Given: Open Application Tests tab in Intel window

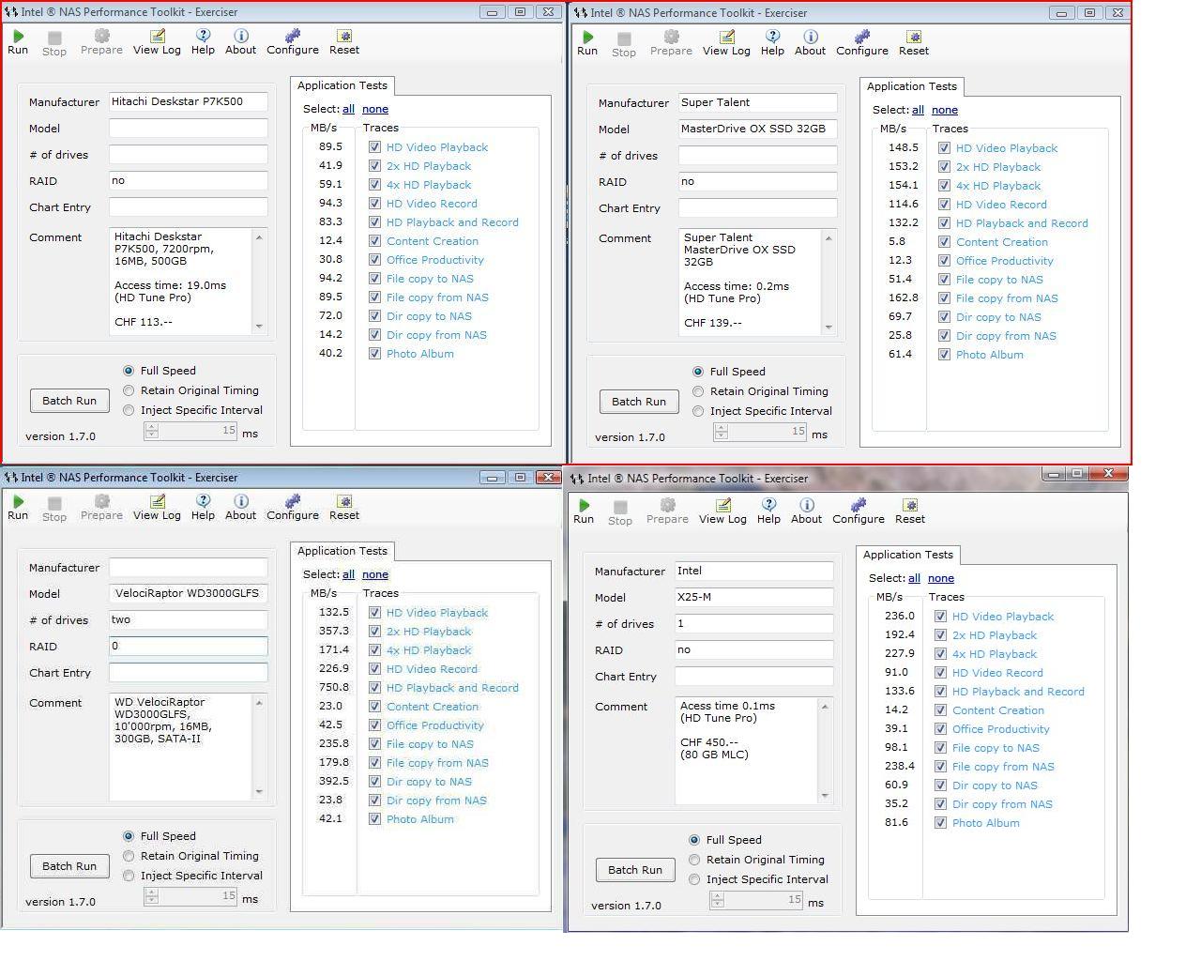Looking at the screenshot, I should click(908, 555).
